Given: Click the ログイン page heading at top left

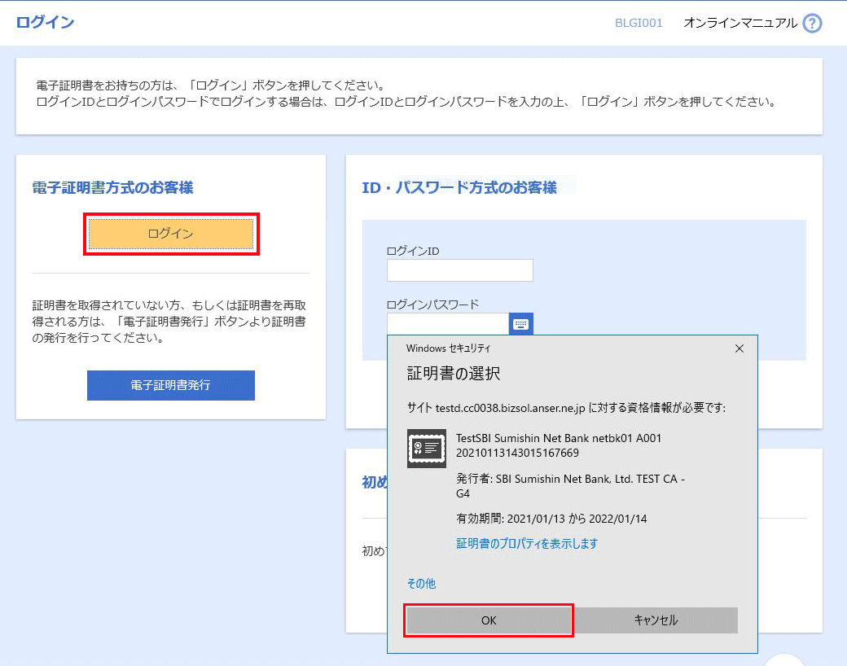Looking at the screenshot, I should tap(45, 22).
